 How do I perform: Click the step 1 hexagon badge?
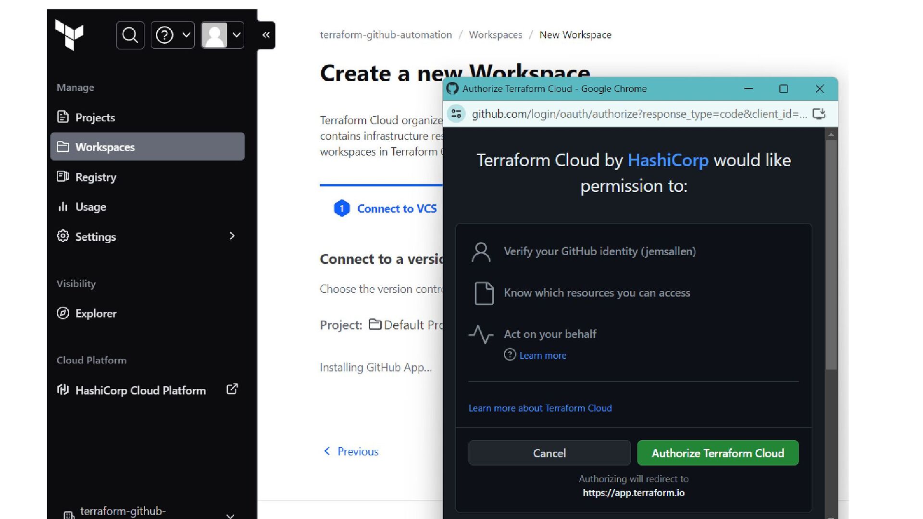point(342,209)
